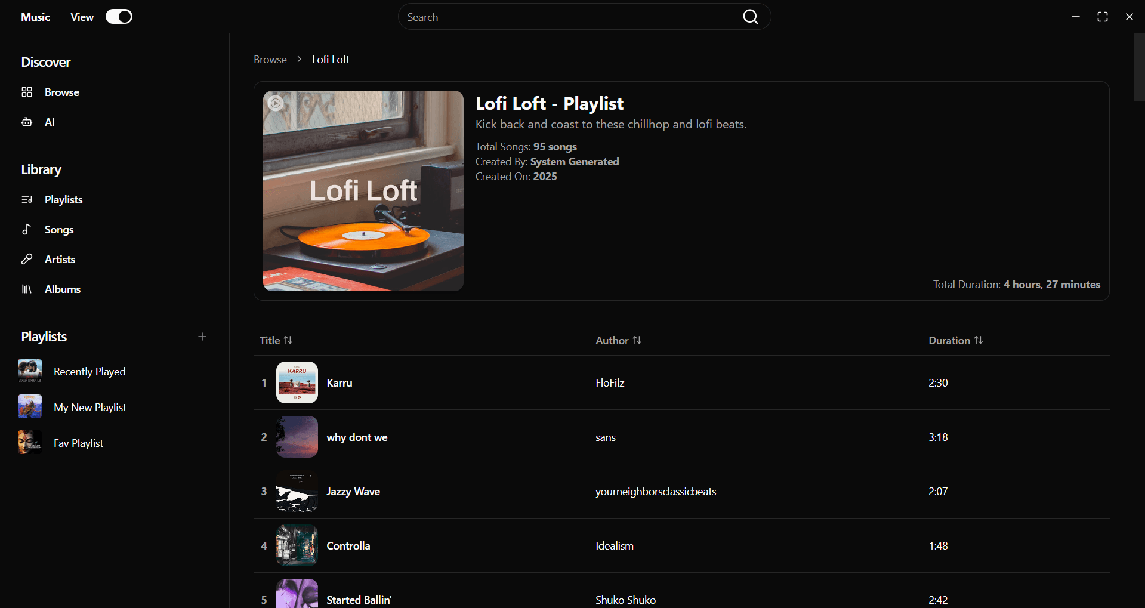Click inside the Search input field
The image size is (1145, 608).
coord(567,17)
